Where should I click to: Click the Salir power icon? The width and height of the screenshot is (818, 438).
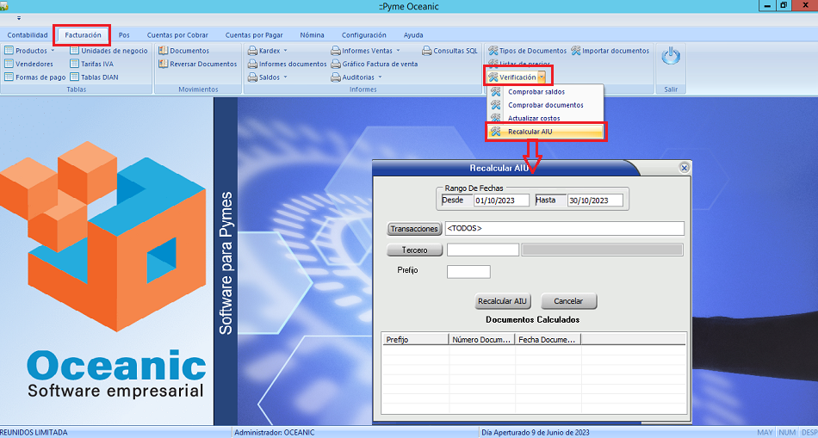click(x=671, y=56)
